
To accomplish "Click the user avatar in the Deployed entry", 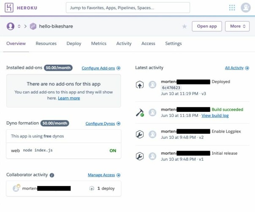I will pyautogui.click(x=152, y=85).
